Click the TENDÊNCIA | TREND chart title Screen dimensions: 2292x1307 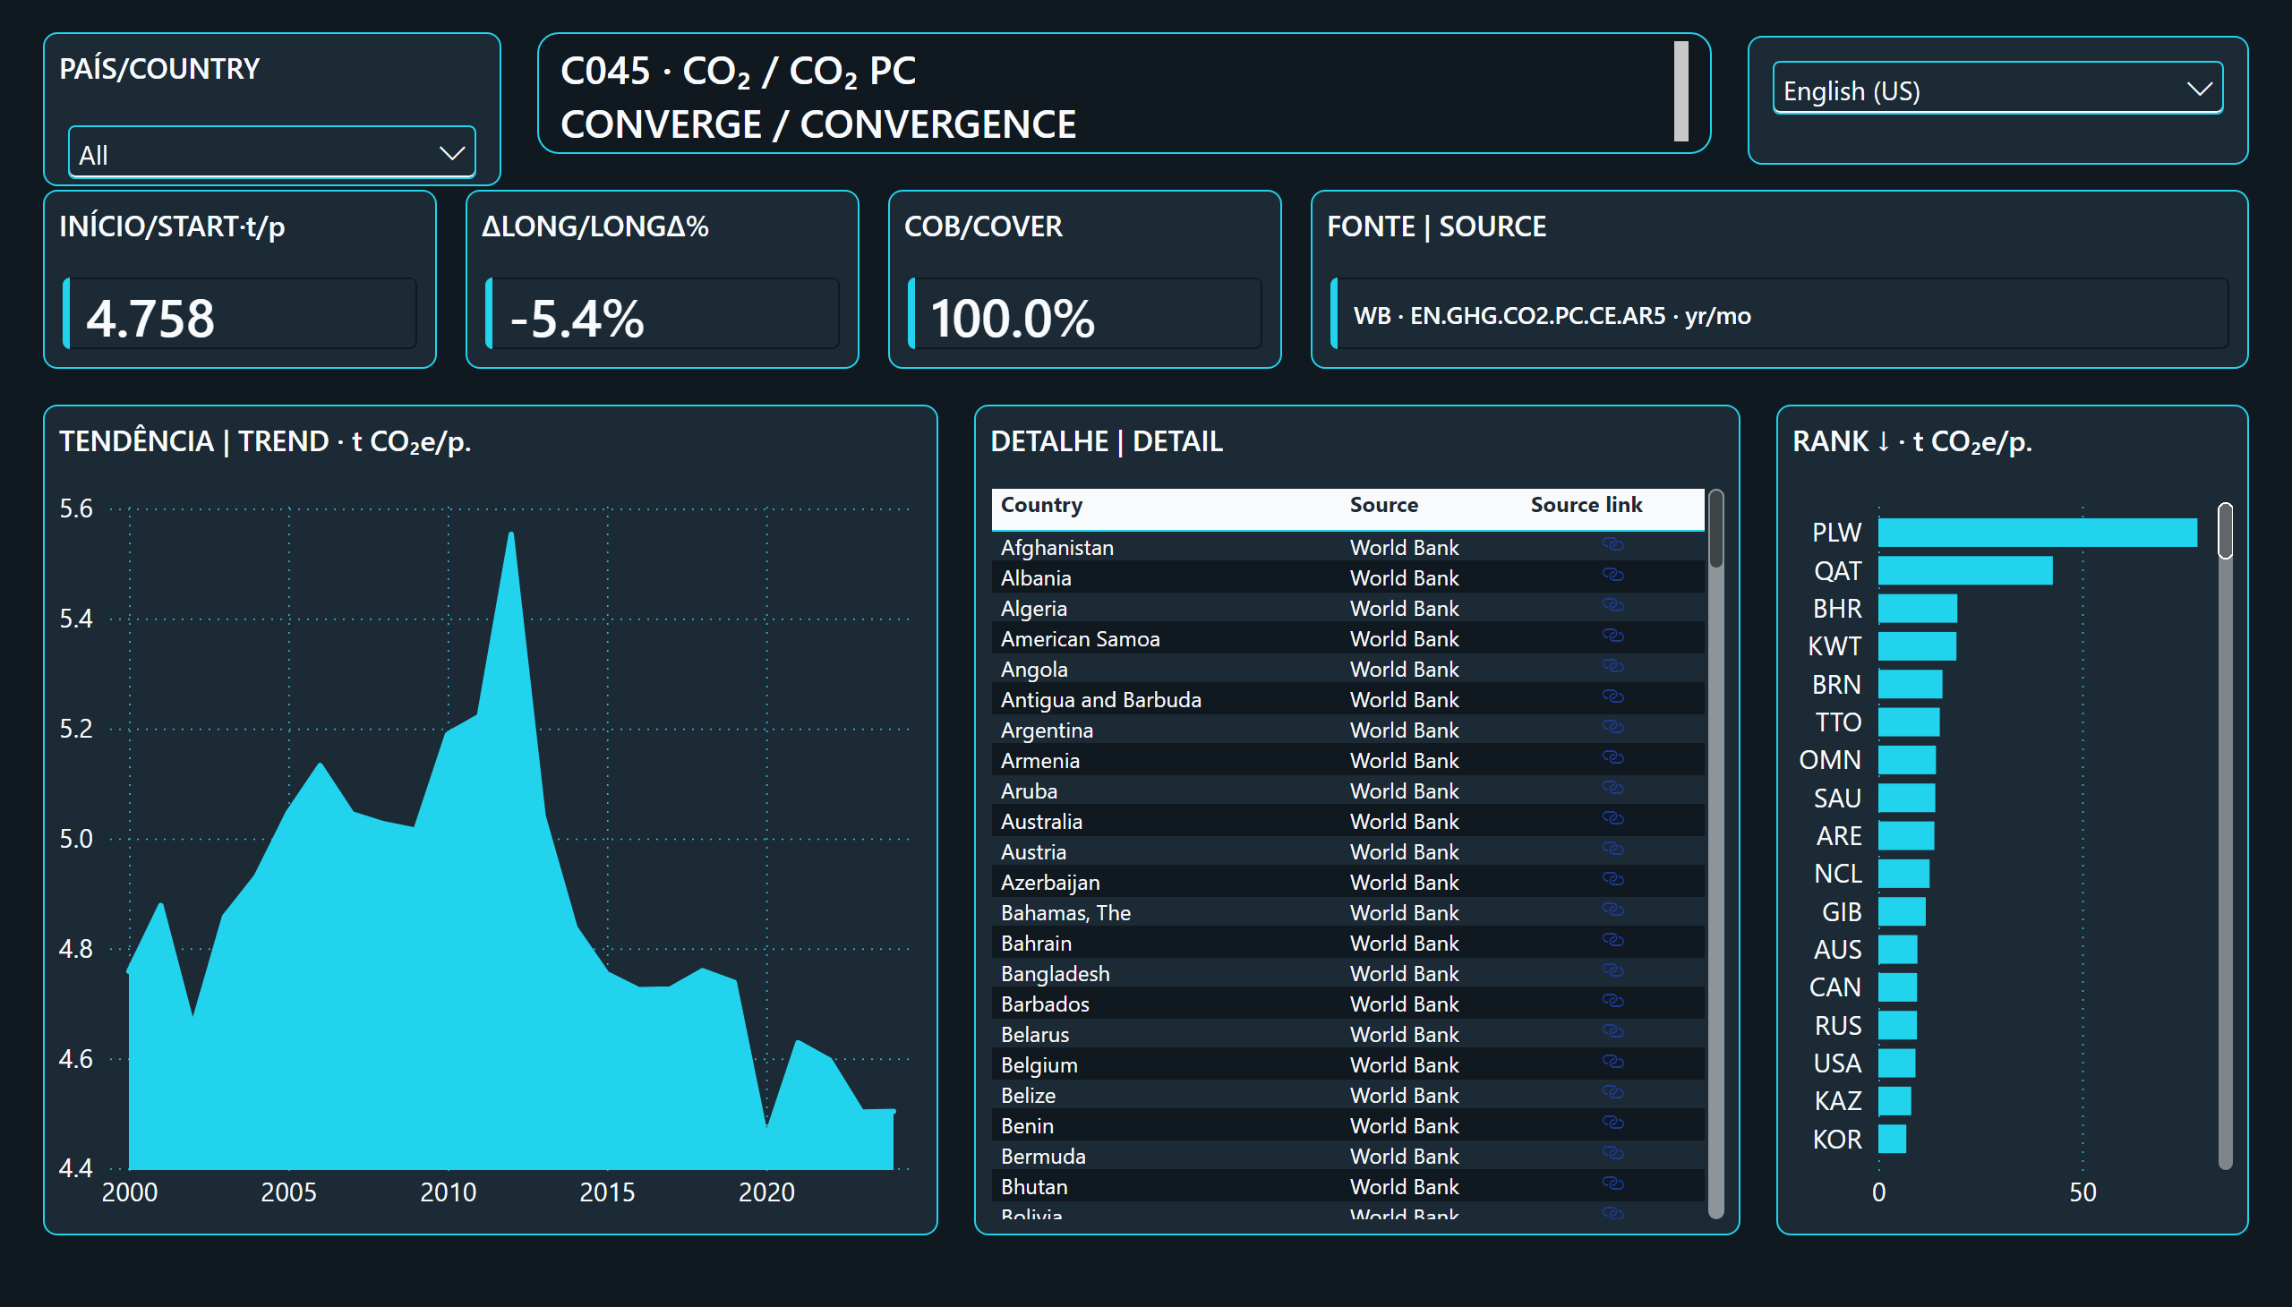pos(265,441)
